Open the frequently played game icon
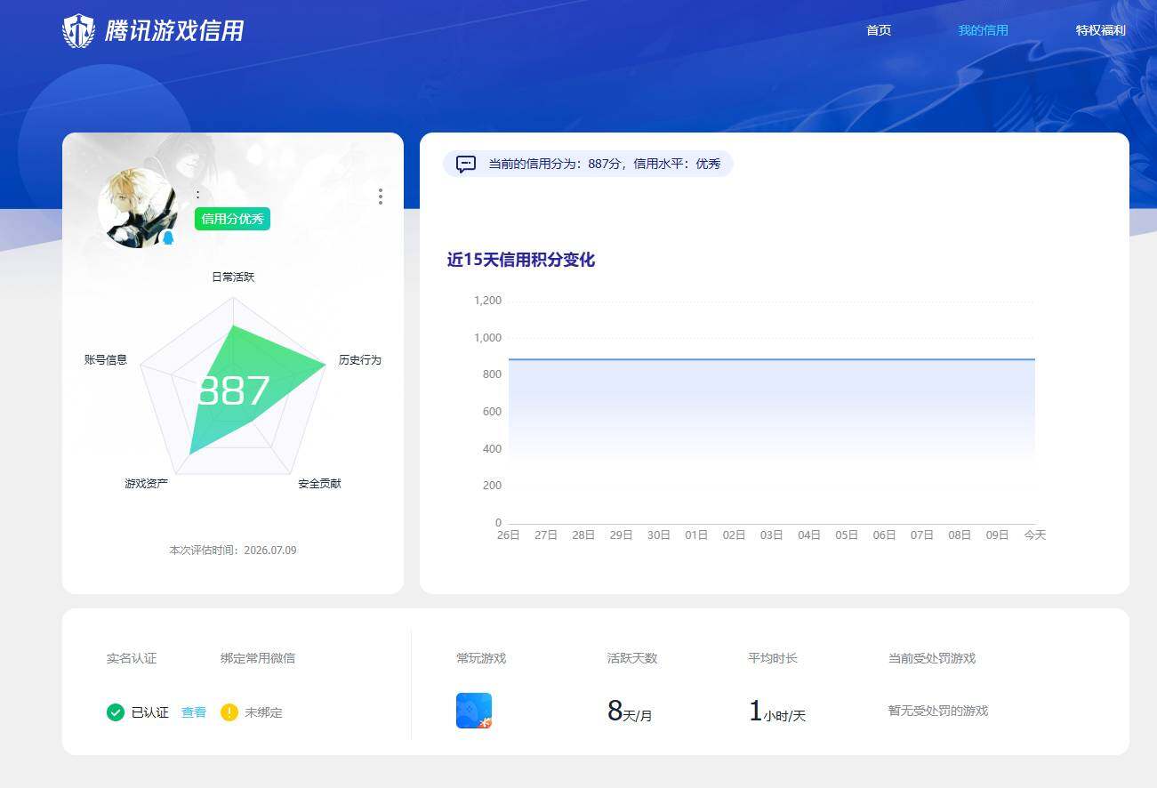The height and width of the screenshot is (788, 1157). [474, 711]
